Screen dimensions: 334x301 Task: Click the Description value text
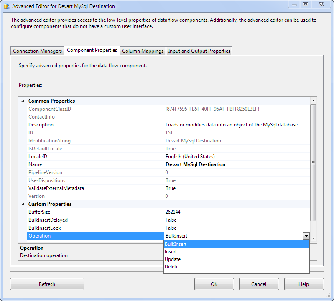click(232, 125)
